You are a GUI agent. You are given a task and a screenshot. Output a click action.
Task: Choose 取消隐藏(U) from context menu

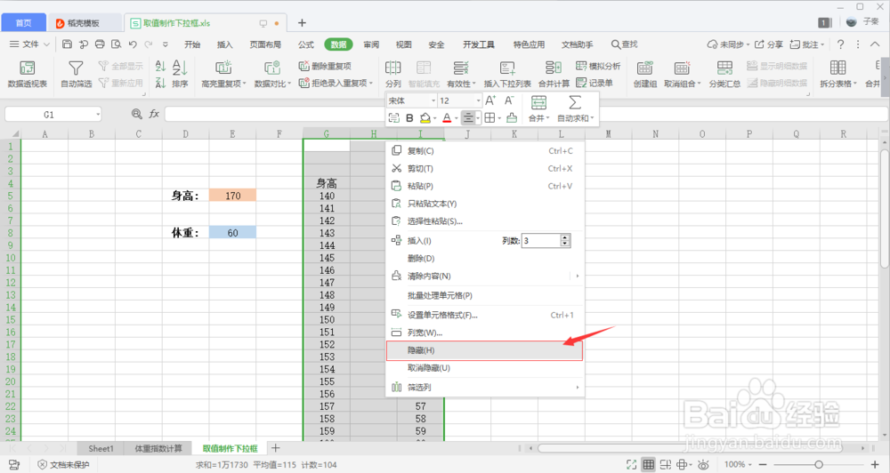coord(484,368)
